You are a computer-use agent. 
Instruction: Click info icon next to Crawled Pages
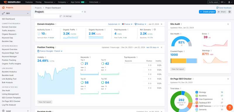coord(184,51)
